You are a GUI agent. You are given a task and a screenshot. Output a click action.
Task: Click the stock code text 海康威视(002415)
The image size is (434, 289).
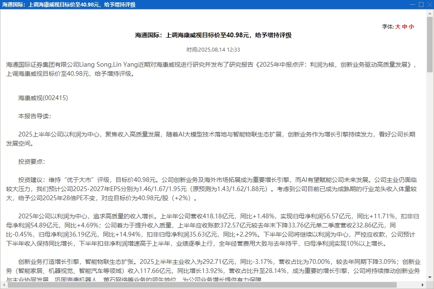pyautogui.click(x=43, y=98)
